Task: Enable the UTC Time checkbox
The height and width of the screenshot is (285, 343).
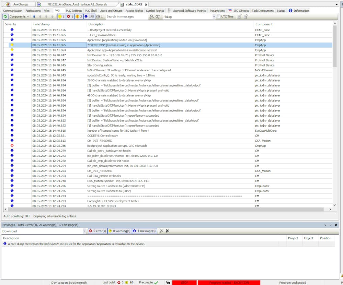Action: pos(219,16)
